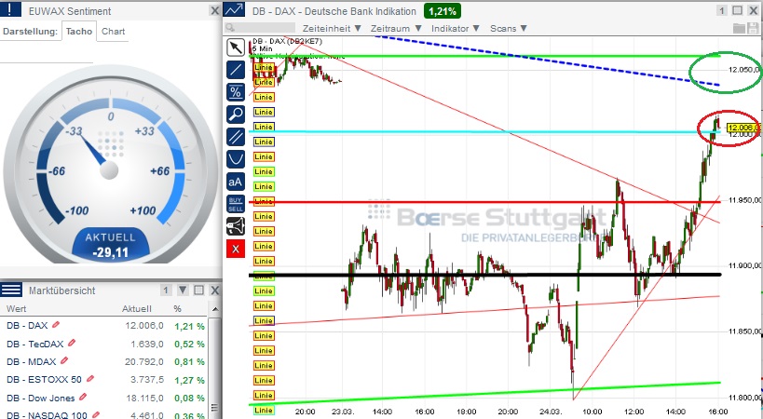Select the trend line drawing tool
763x419 pixels.
point(236,70)
